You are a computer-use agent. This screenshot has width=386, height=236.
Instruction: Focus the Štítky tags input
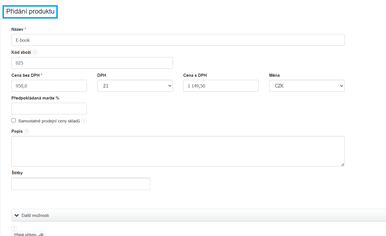tap(81, 184)
